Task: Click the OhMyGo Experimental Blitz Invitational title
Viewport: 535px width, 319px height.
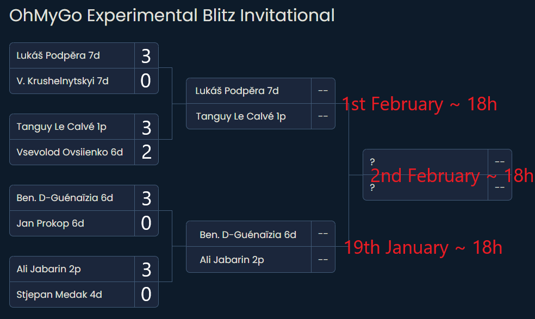Action: 172,16
